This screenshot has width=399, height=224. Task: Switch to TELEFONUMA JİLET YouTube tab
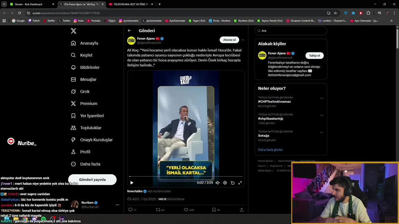131,4
